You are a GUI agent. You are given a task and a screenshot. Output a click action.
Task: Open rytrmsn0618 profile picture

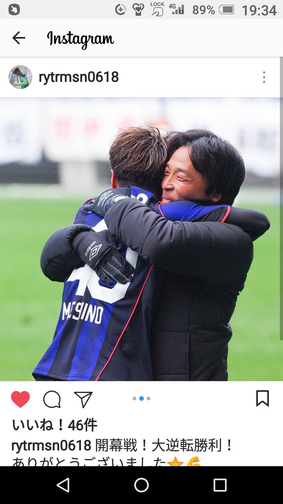point(20,77)
